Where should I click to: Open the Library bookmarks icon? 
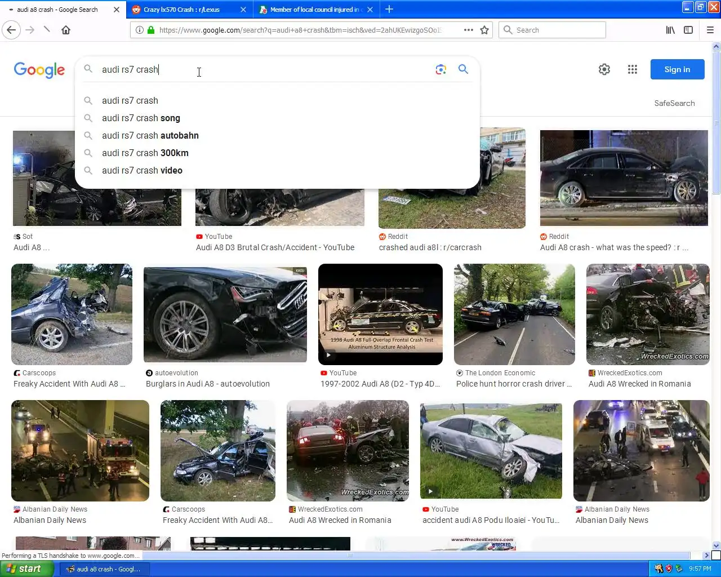(670, 30)
